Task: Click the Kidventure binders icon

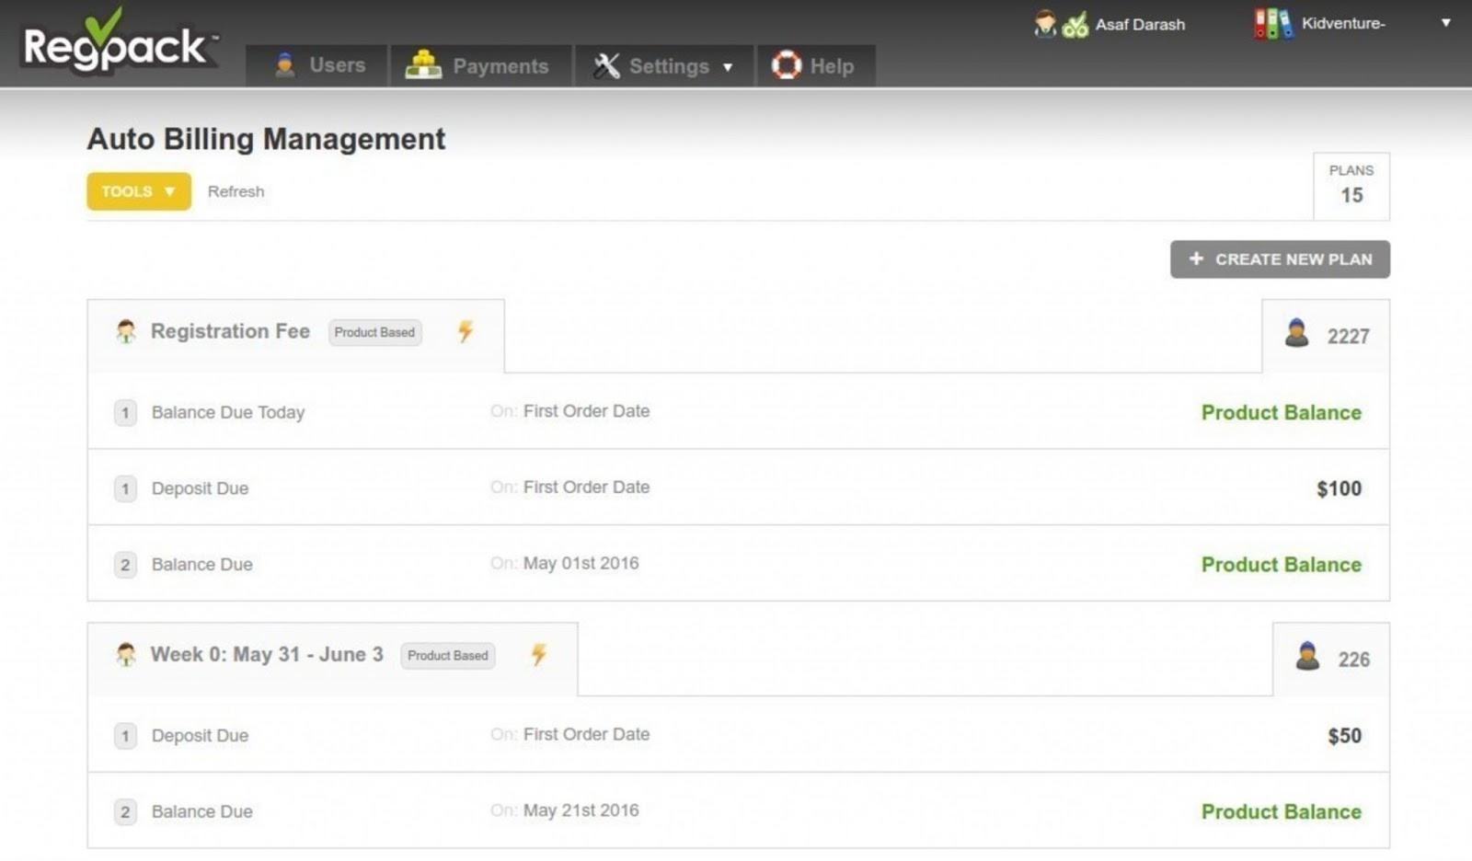Action: click(1272, 24)
